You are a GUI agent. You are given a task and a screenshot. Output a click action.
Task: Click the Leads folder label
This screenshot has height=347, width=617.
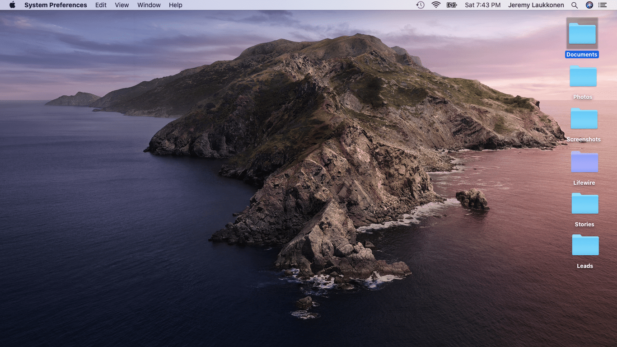(x=585, y=266)
